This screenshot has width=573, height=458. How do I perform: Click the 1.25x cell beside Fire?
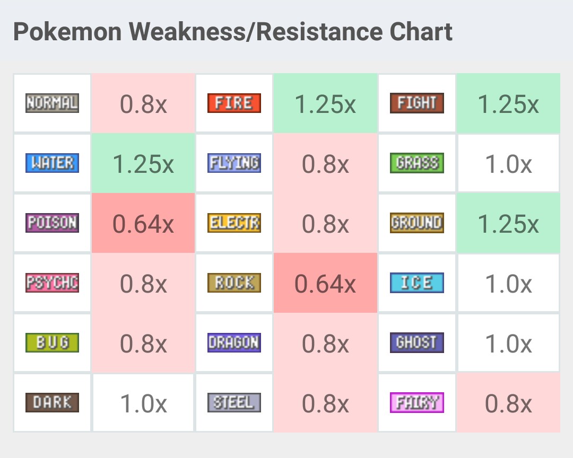pos(325,103)
